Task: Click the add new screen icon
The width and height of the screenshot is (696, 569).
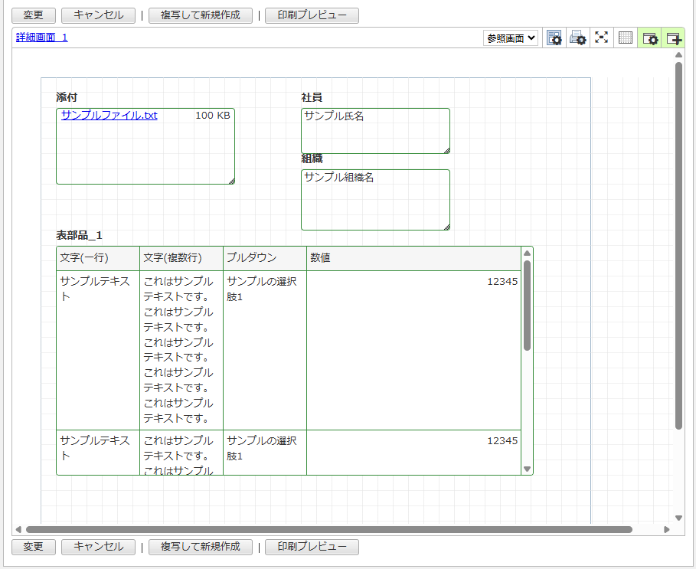Action: (674, 38)
